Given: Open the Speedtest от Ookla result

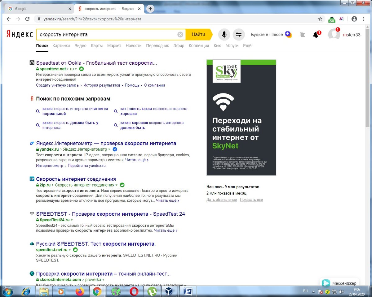Looking at the screenshot, I should [x=96, y=63].
